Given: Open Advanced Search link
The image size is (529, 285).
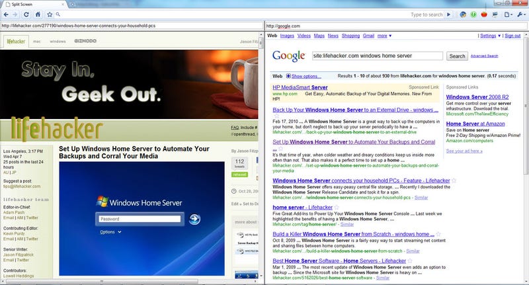Looking at the screenshot, I should (x=484, y=56).
